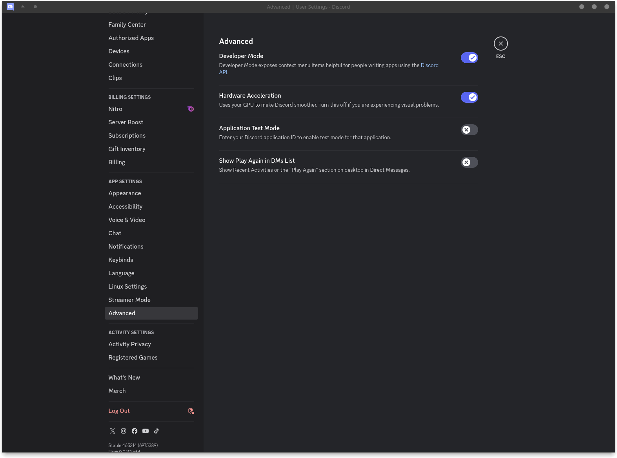Disable the Developer Mode toggle
The image size is (617, 458).
click(x=469, y=58)
